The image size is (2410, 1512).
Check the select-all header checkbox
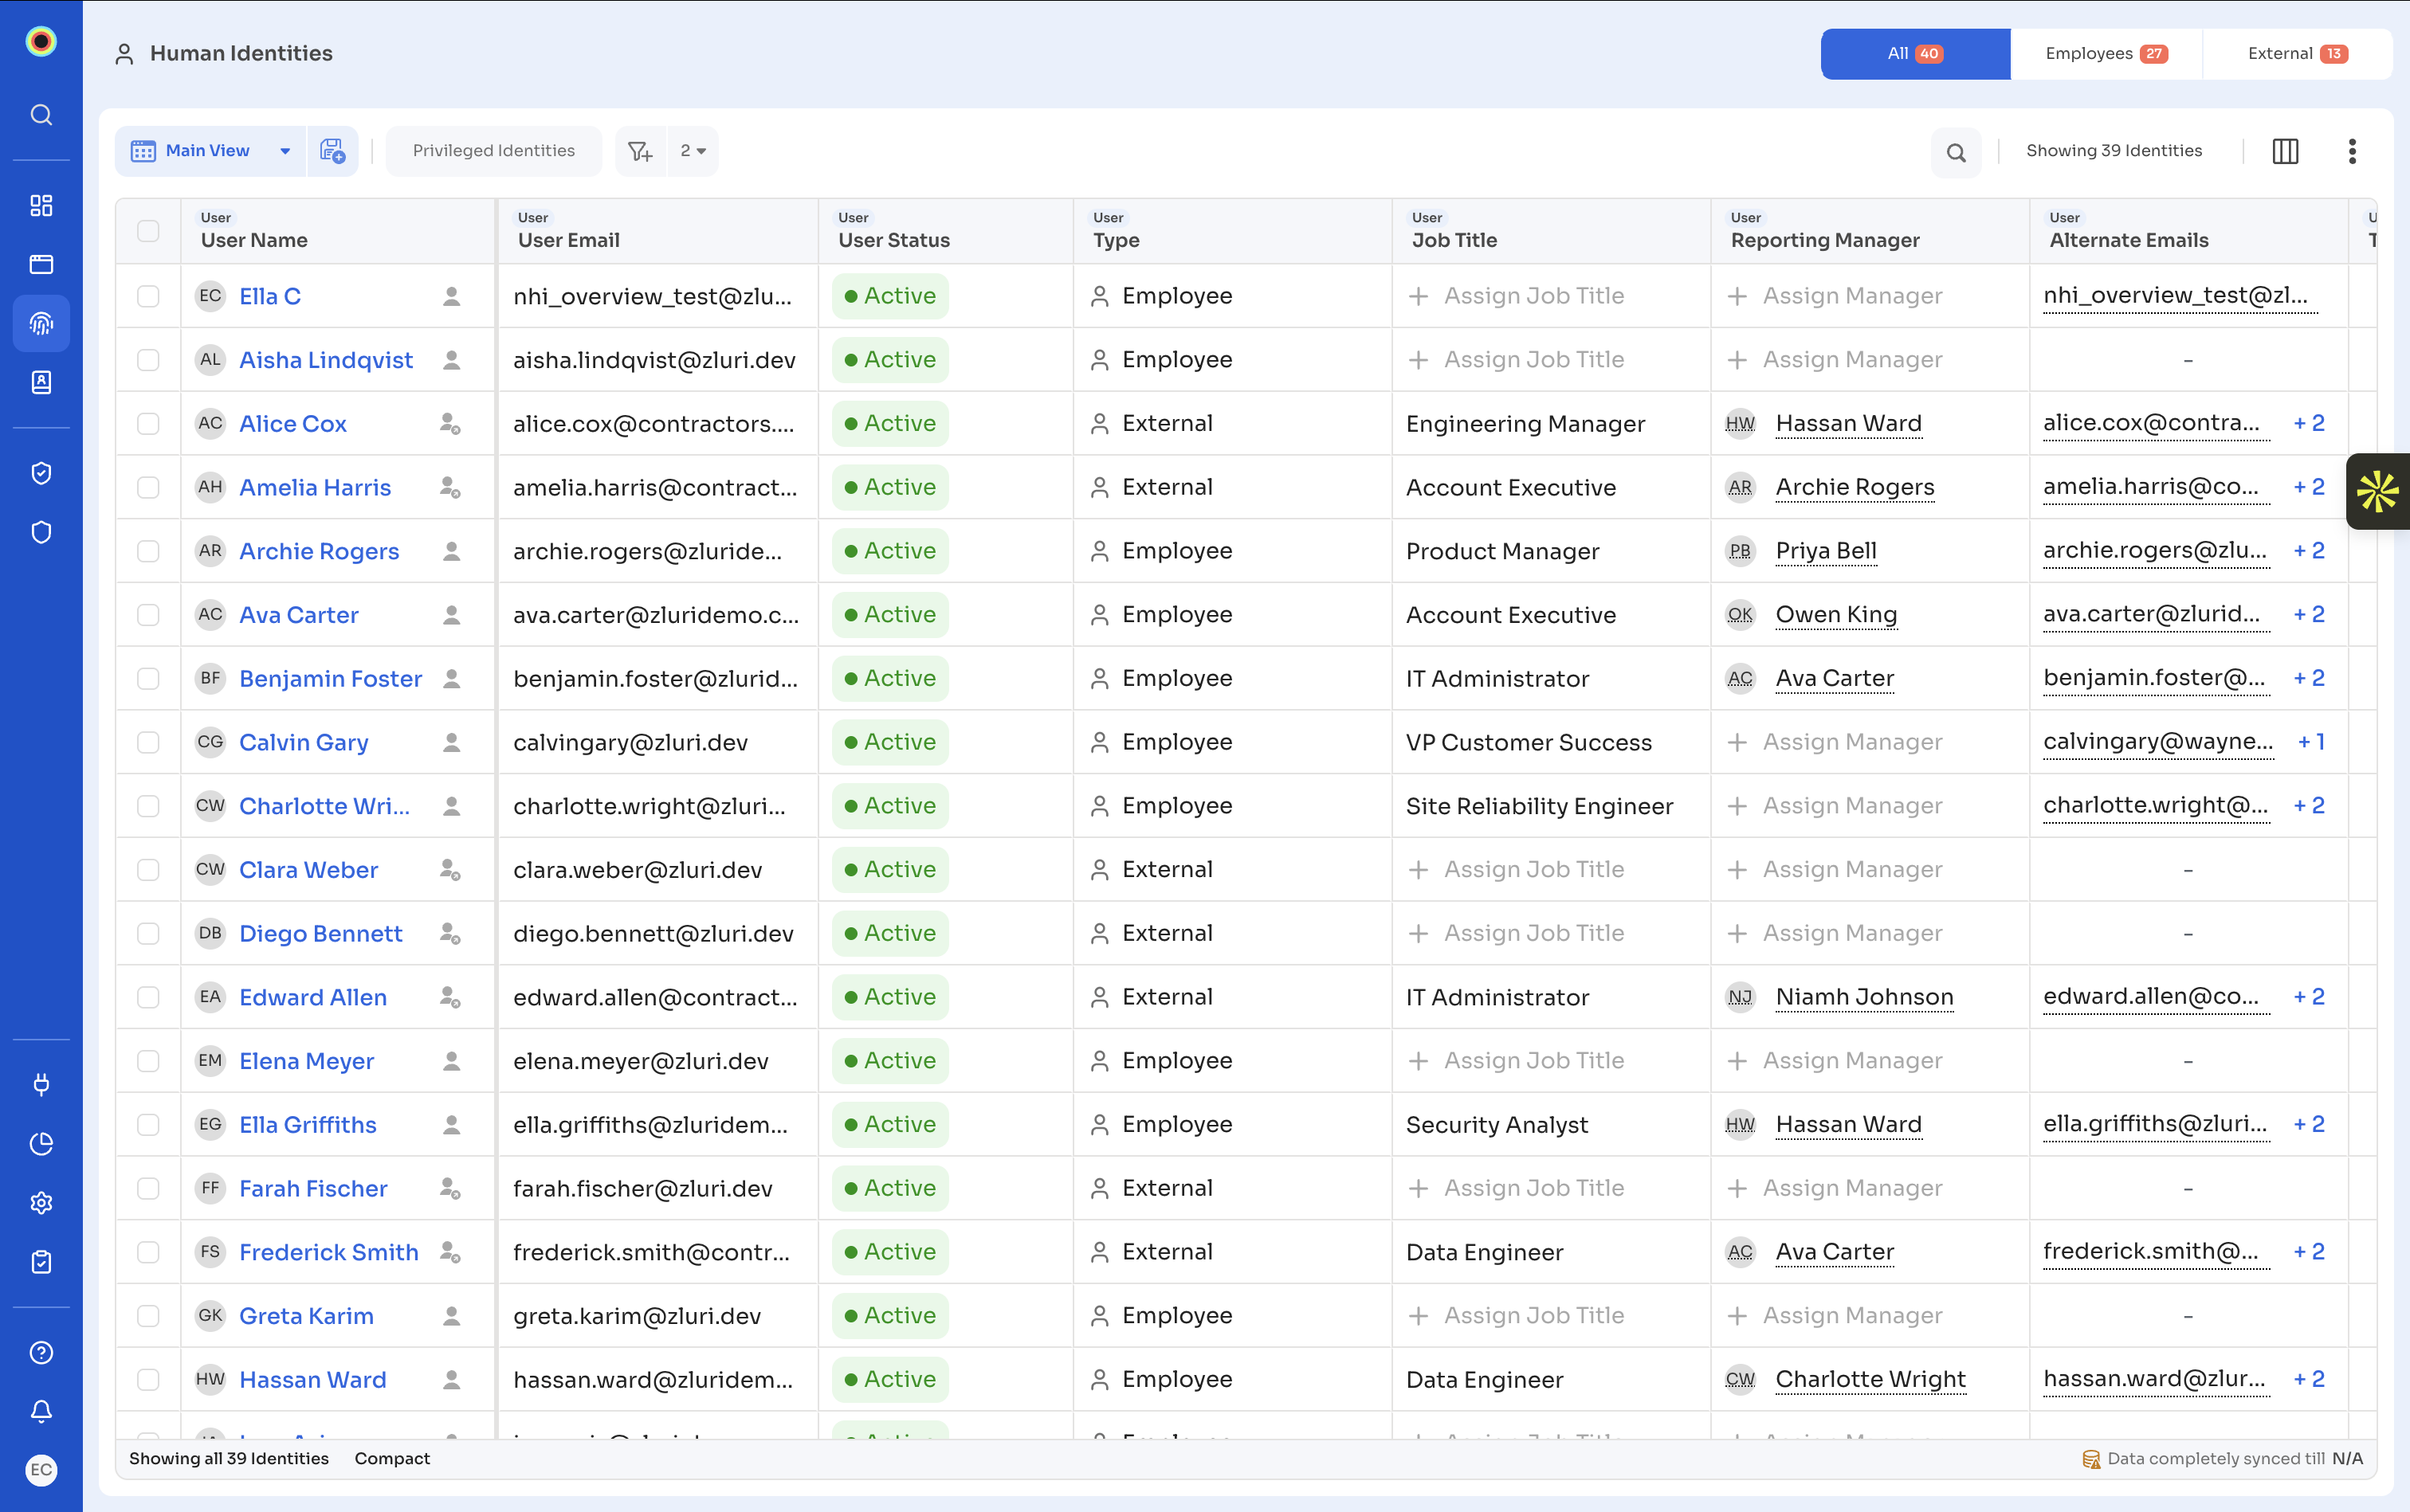(x=148, y=231)
